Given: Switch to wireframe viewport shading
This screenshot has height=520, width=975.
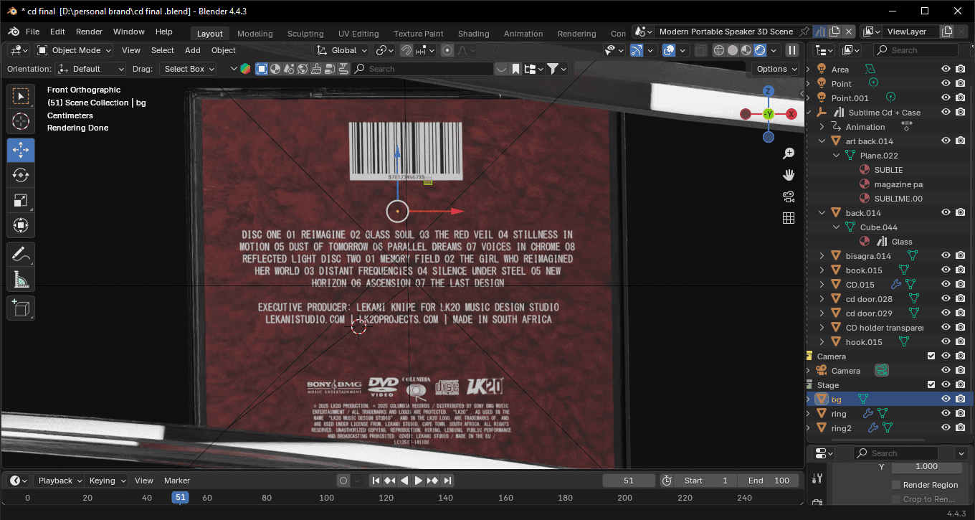Looking at the screenshot, I should click(x=718, y=50).
